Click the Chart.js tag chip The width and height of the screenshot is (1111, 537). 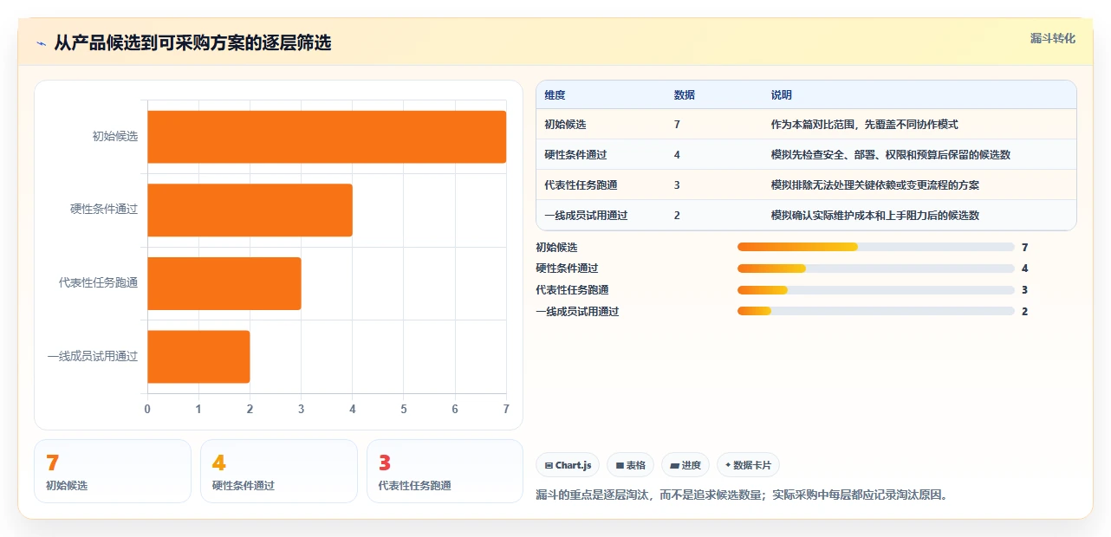click(568, 465)
